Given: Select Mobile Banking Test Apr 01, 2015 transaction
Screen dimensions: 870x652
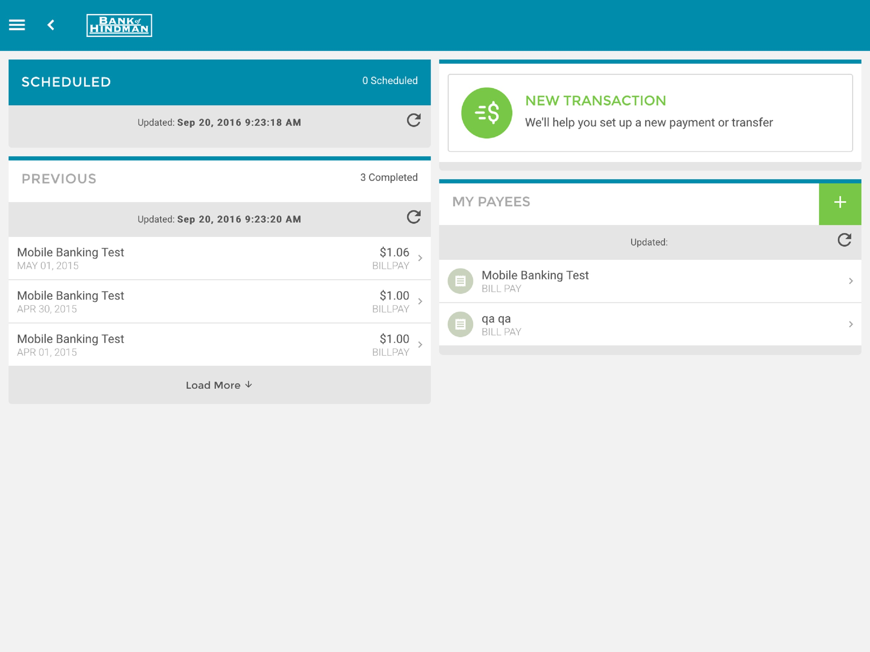Looking at the screenshot, I should tap(219, 345).
